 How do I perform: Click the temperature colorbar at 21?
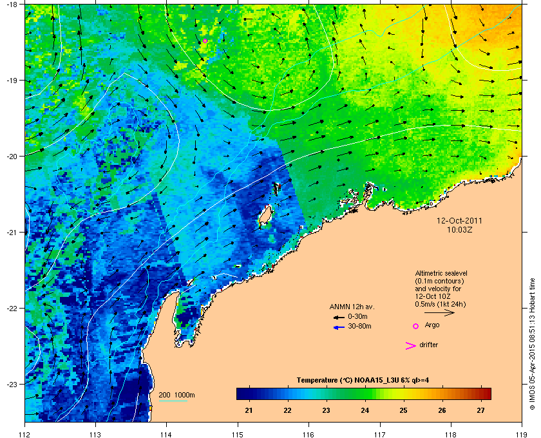tap(249, 394)
